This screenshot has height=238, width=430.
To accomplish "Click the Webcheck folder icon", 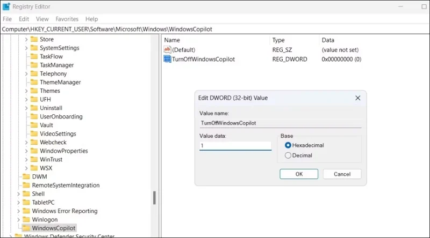I will 34,142.
